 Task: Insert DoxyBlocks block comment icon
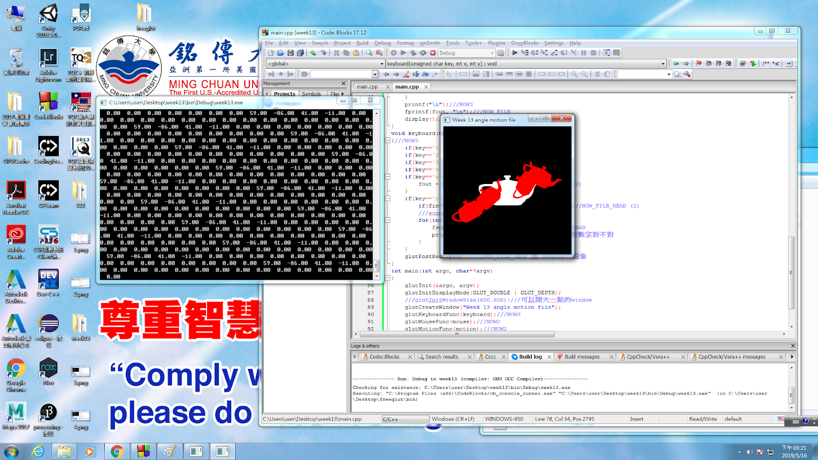coord(766,63)
